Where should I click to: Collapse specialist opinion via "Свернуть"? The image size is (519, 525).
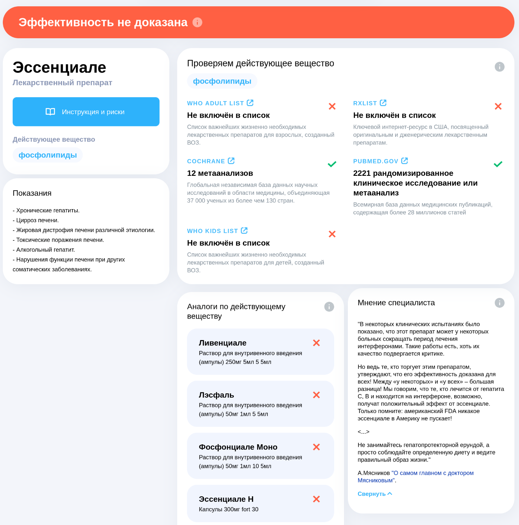375,494
